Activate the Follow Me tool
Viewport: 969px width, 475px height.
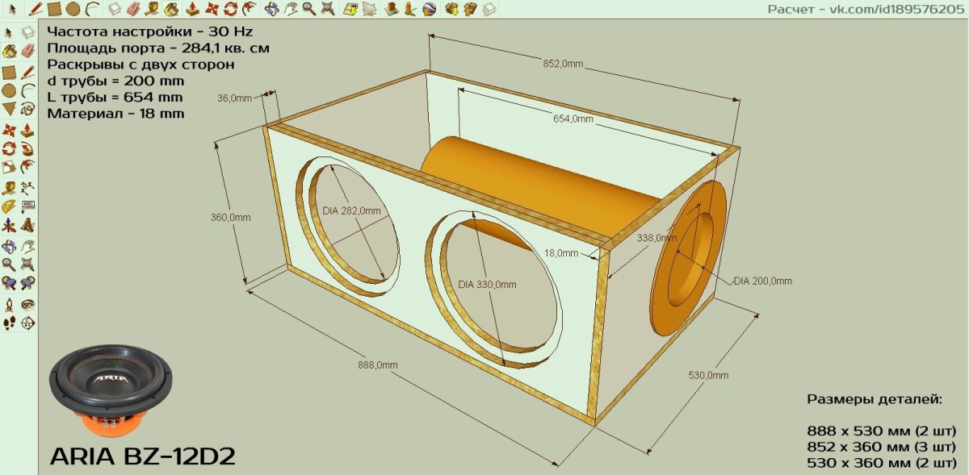click(27, 149)
